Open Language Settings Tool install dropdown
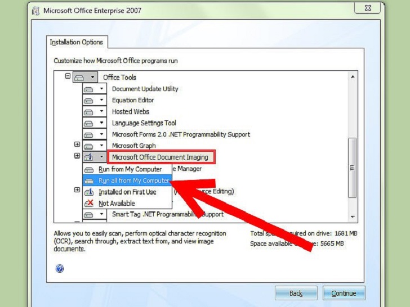 click(95, 123)
